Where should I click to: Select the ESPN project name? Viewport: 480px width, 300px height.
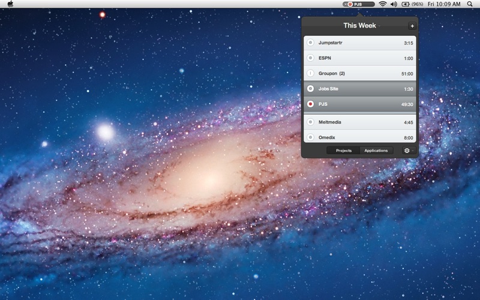tap(325, 58)
